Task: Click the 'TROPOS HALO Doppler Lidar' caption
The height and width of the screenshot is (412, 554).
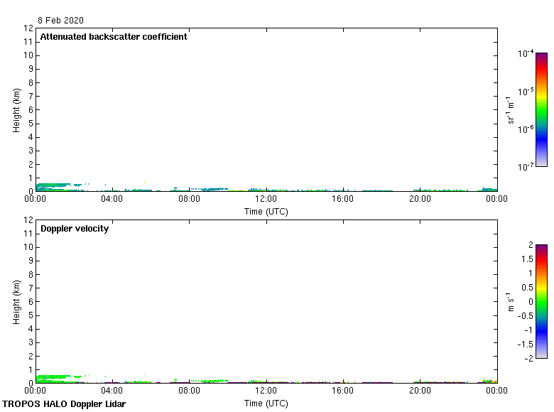Action: 64,404
